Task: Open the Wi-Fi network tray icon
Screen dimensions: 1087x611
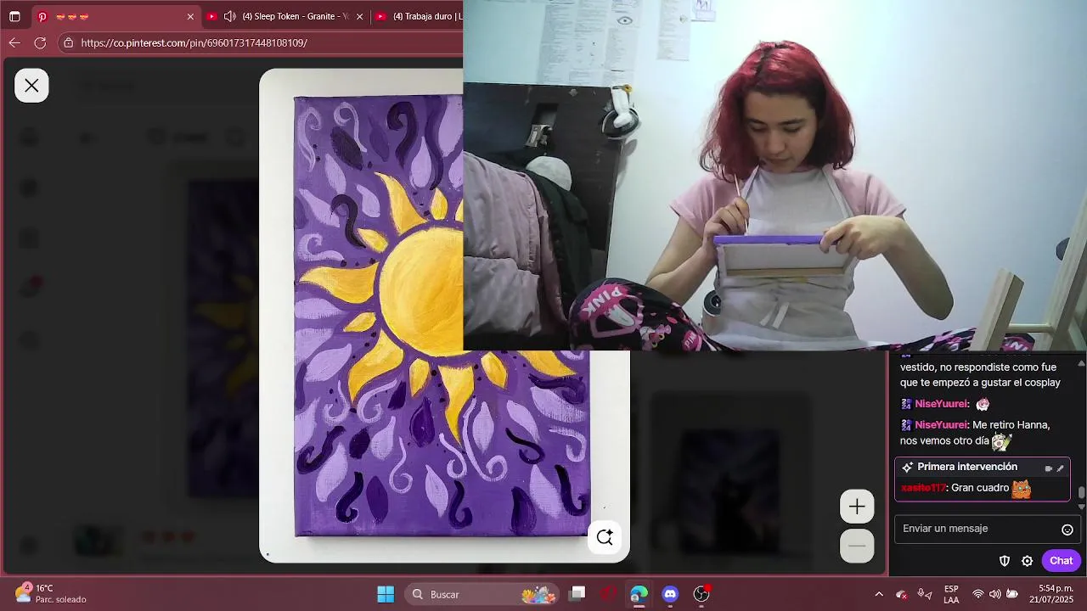Action: 978,594
